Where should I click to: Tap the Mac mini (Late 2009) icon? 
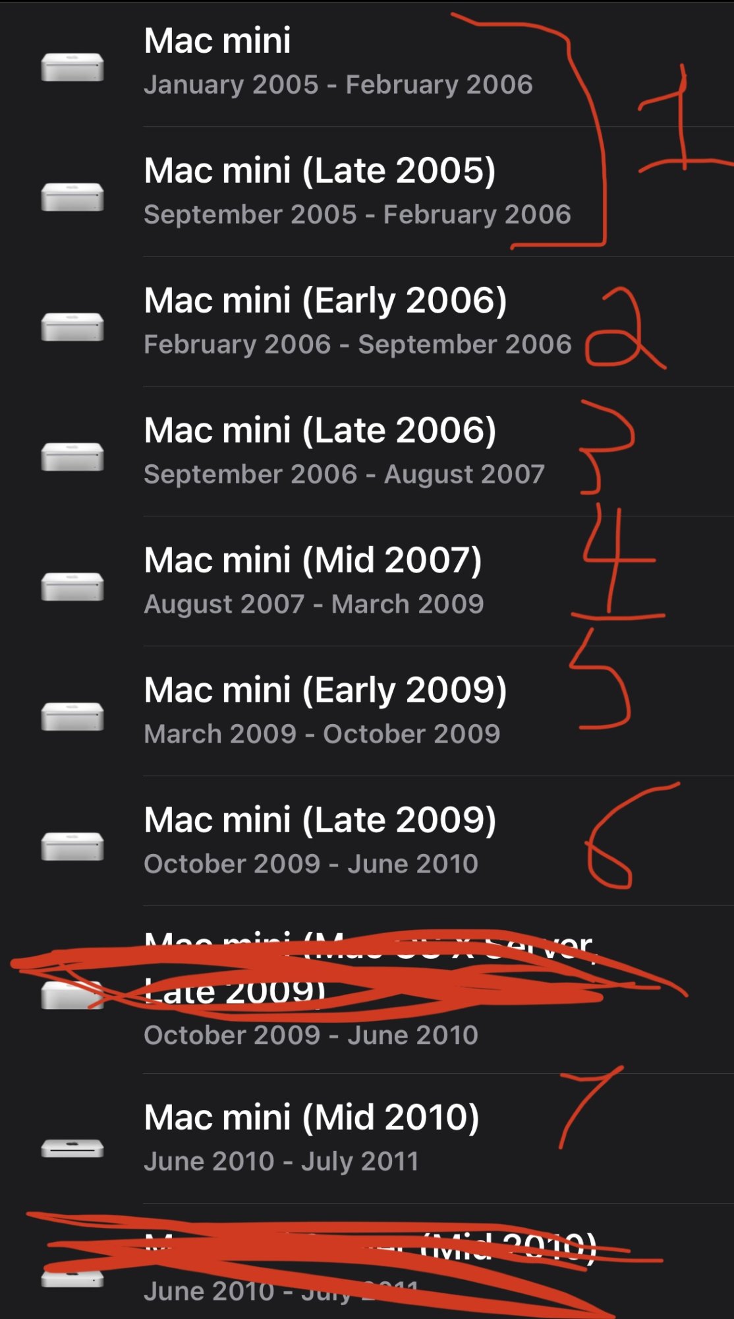[x=72, y=847]
